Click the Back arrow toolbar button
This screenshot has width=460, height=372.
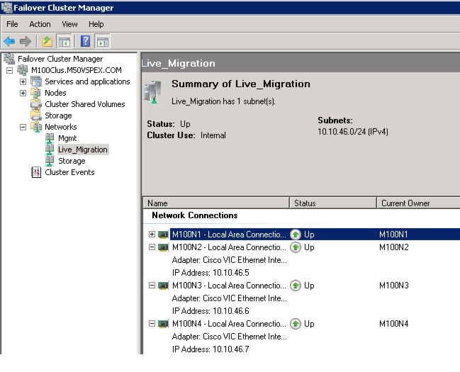click(x=9, y=41)
